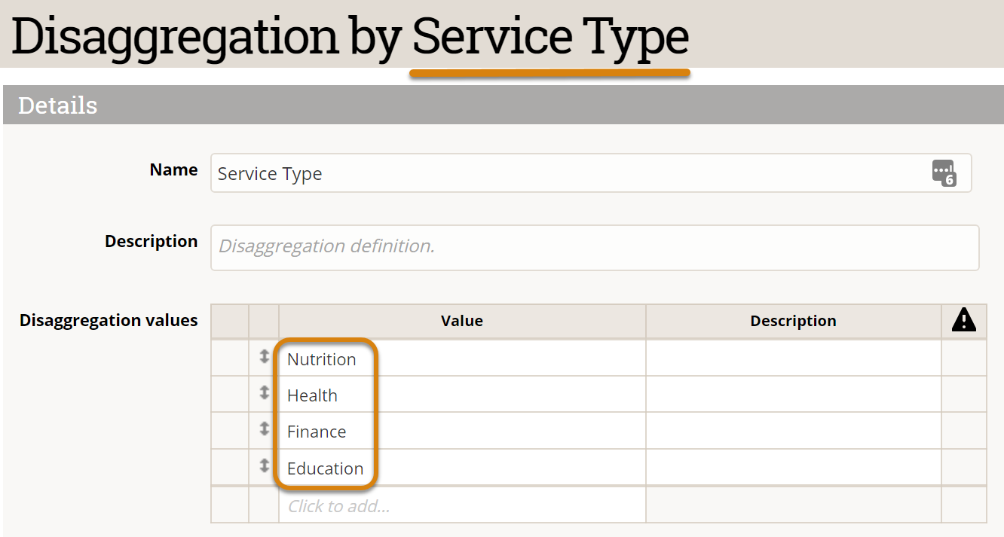Click the Description column header
Image resolution: width=1004 pixels, height=537 pixels.
(793, 321)
